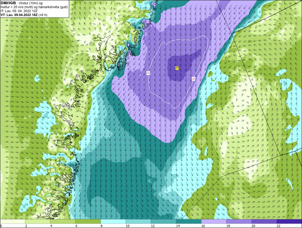Viewport: 302px width, 228px height.
Task: Click the right 25 contour label
Action: (x=194, y=79)
